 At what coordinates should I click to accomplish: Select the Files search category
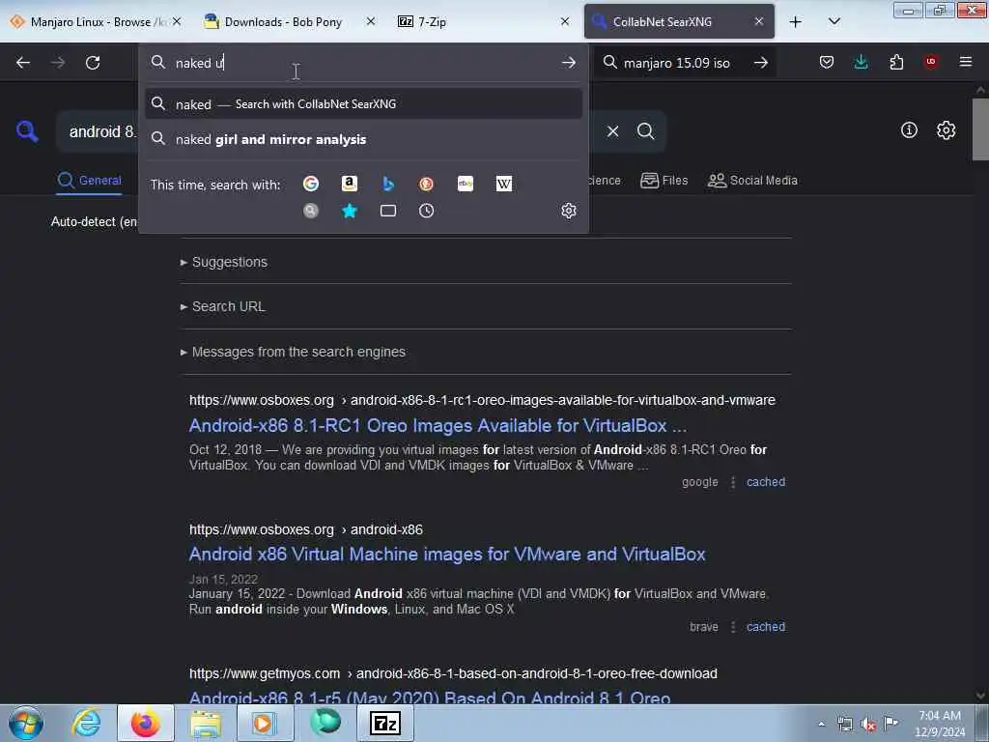(x=664, y=181)
